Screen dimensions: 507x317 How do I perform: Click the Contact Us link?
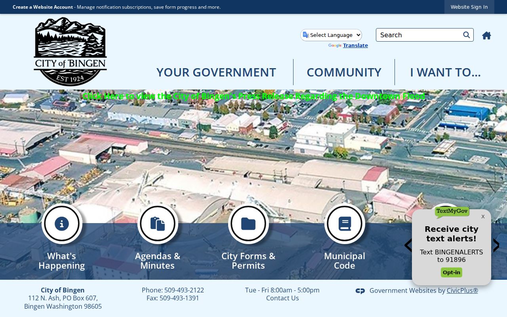click(x=282, y=298)
